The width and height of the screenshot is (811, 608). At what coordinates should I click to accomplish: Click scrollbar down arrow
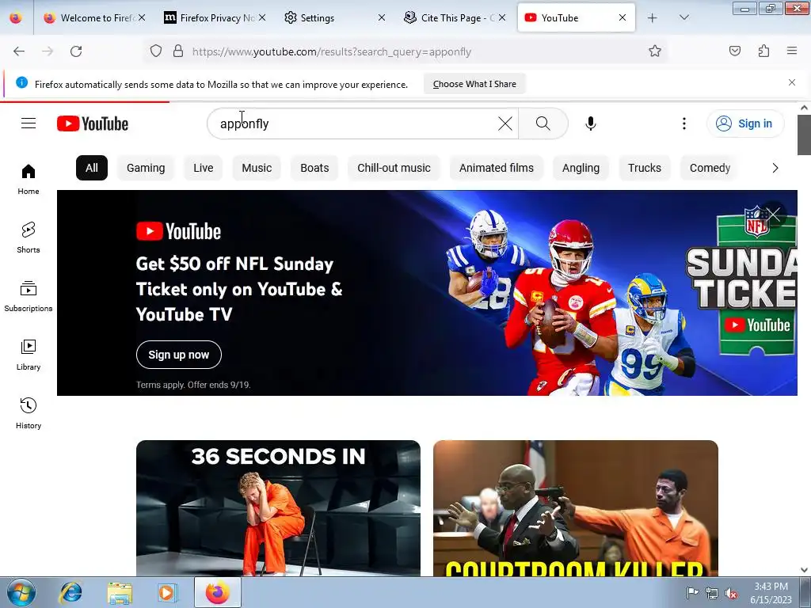[x=804, y=570]
